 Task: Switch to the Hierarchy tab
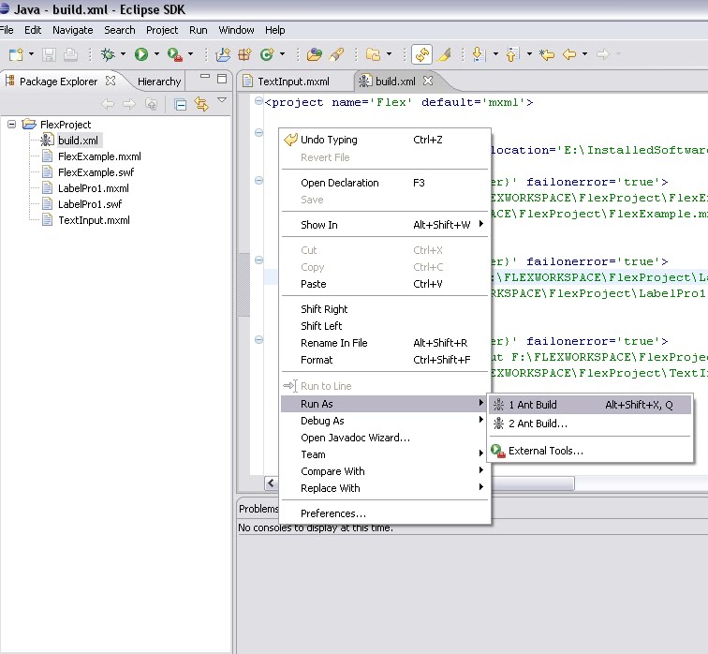(159, 82)
